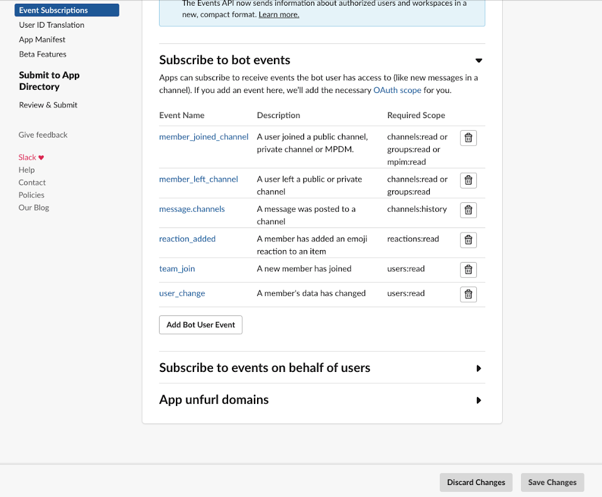Click the Save Changes button
Viewport: 602px width, 497px height.
552,483
